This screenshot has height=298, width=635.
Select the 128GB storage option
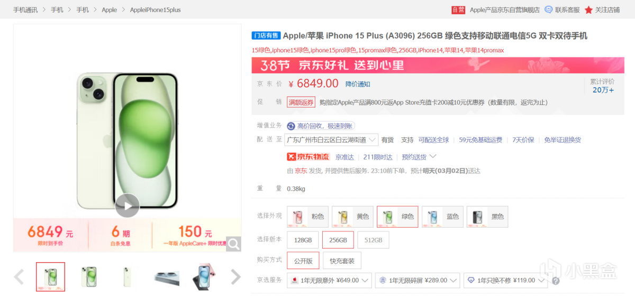tap(303, 240)
